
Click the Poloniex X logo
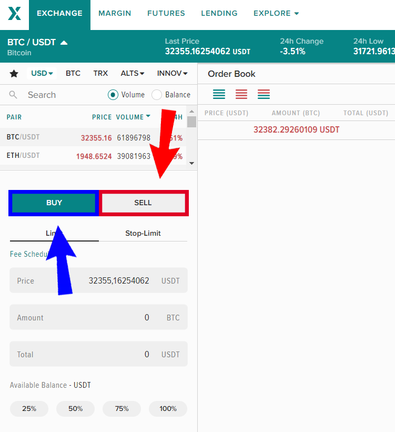(14, 14)
